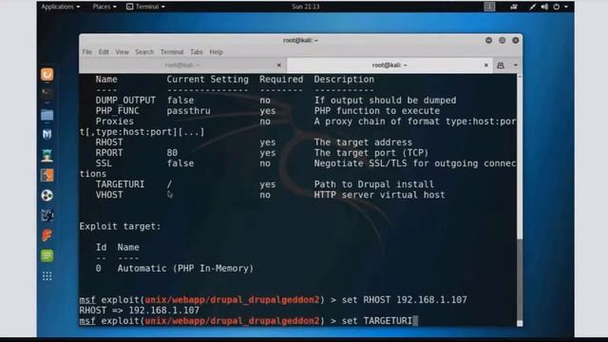The height and width of the screenshot is (342, 608).
Task: Click the Description column header
Action: coord(344,80)
